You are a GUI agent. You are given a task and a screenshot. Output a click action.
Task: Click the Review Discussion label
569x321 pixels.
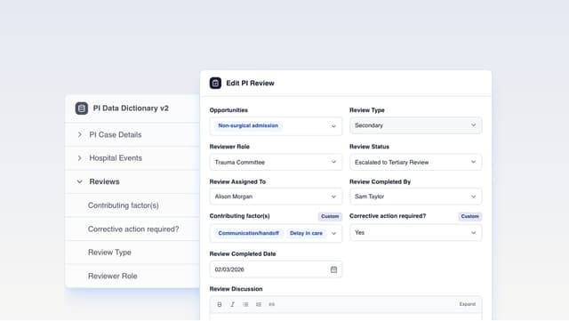tap(236, 289)
